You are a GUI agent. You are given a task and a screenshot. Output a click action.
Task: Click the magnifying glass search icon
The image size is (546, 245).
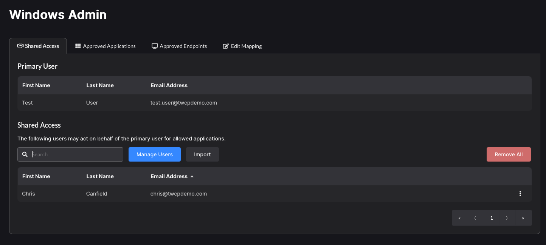coord(25,154)
